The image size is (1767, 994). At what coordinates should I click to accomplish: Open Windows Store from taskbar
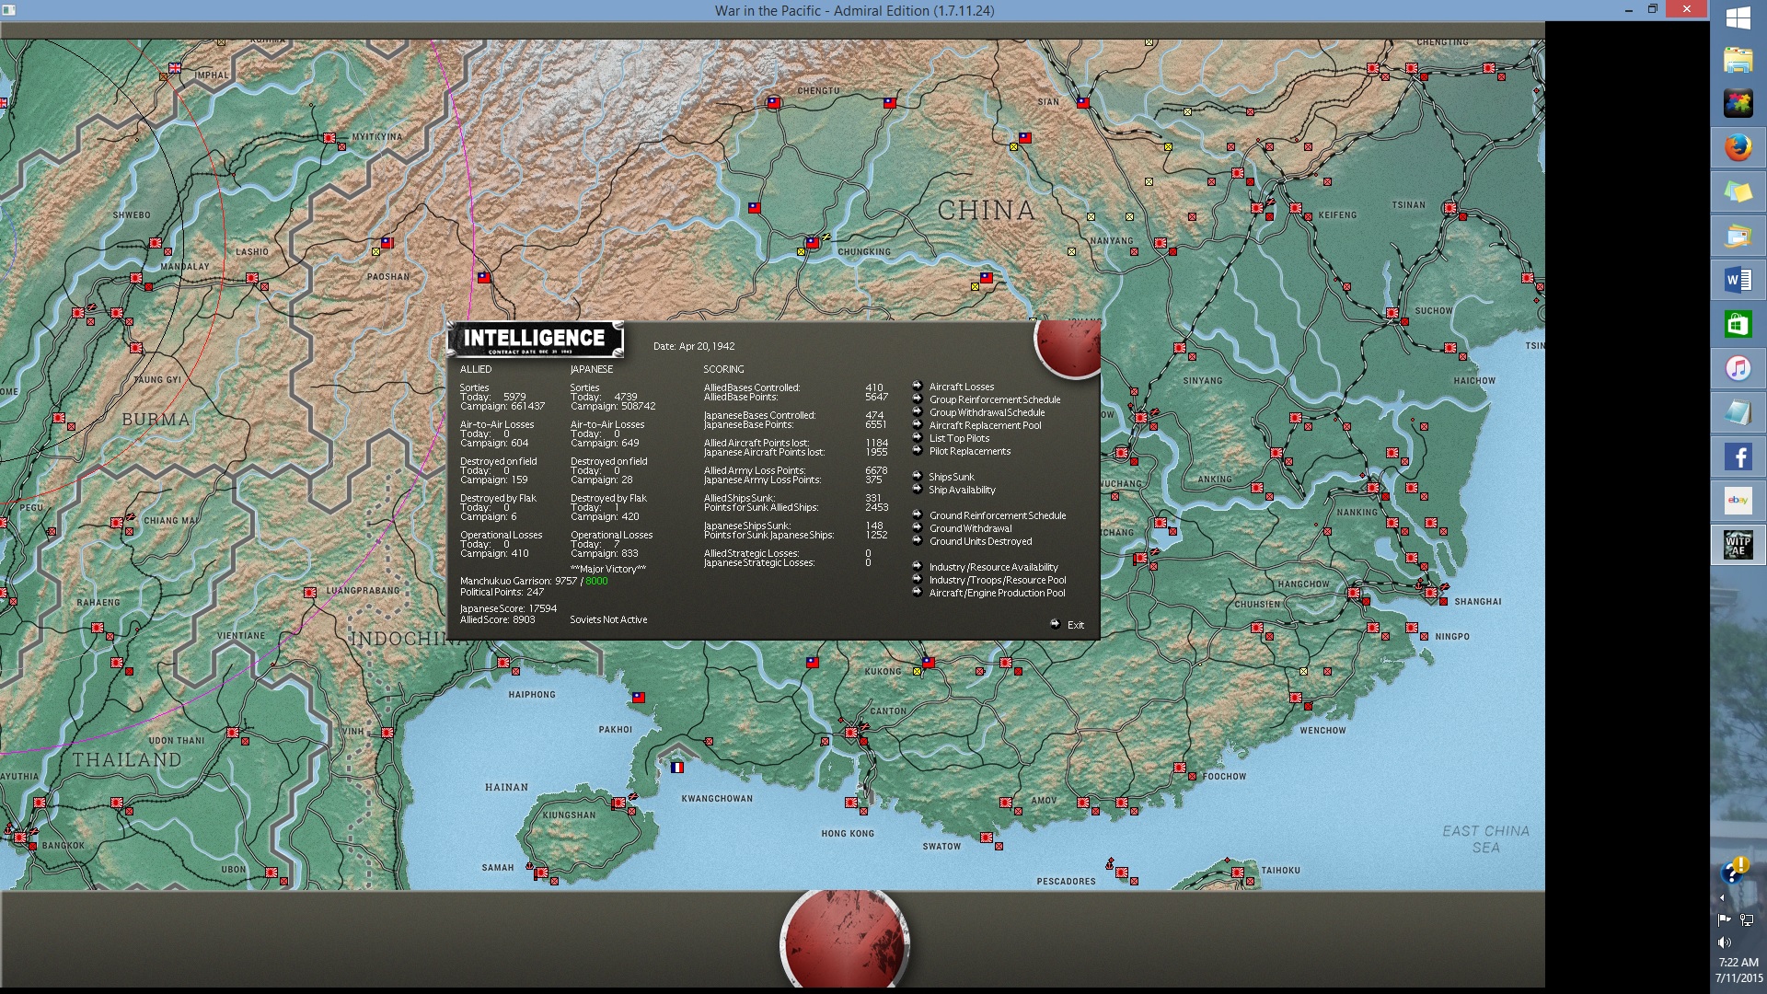tap(1738, 324)
